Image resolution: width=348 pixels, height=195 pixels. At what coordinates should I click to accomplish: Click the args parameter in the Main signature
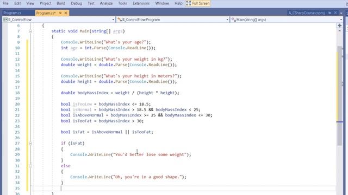coord(117,31)
